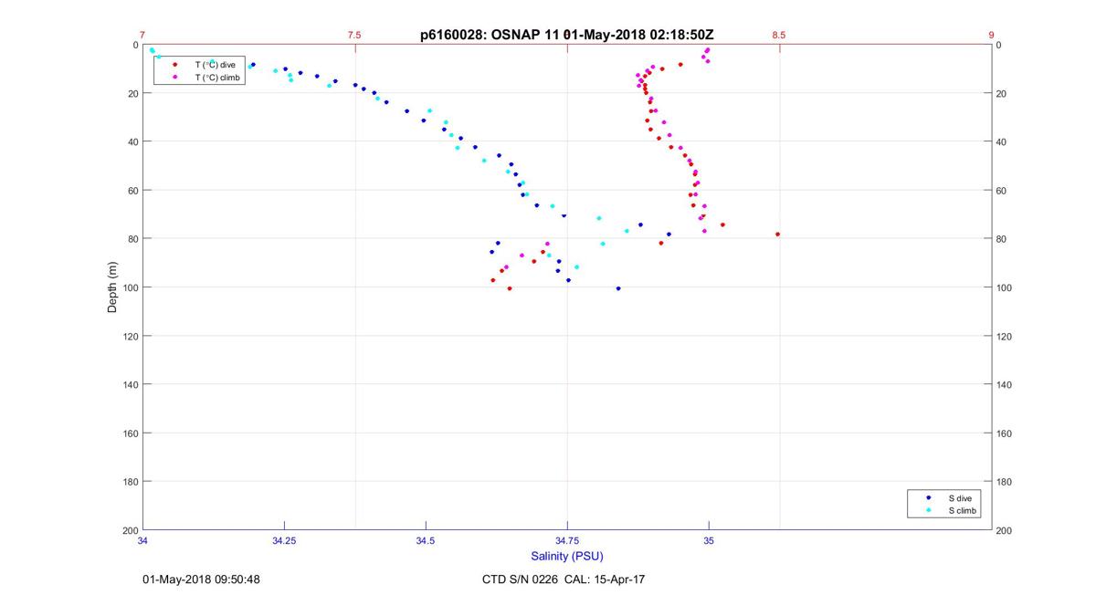This screenshot has height=595, width=1096.
Task: Click the S climb legend entry
Action: (961, 511)
